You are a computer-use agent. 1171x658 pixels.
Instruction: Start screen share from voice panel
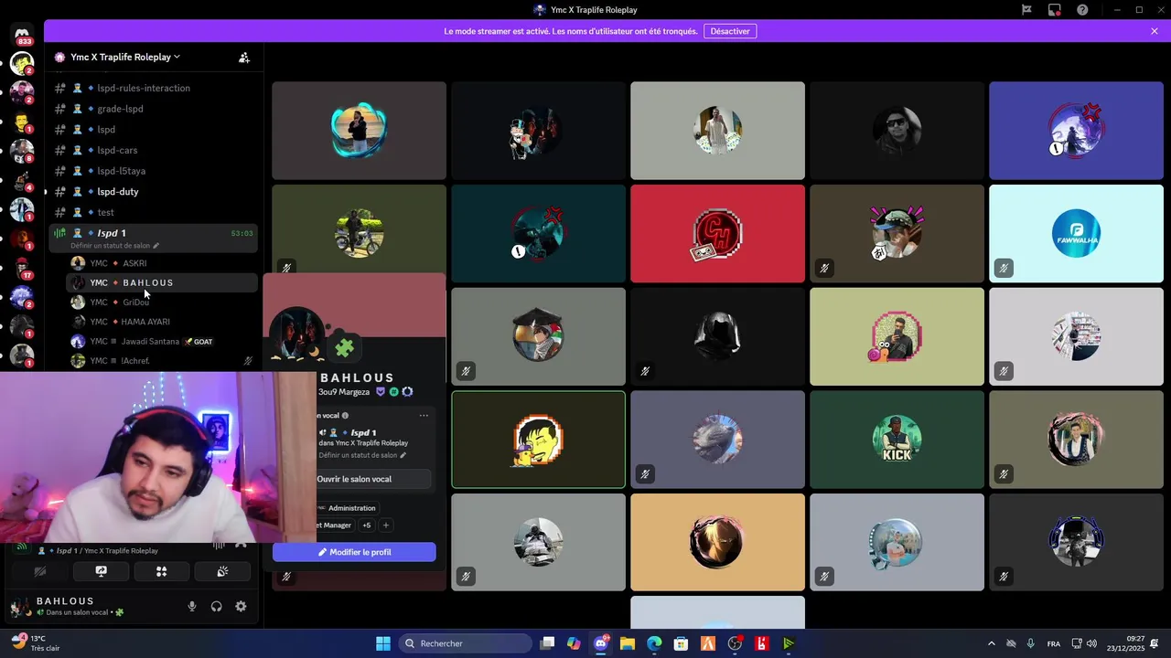[101, 571]
